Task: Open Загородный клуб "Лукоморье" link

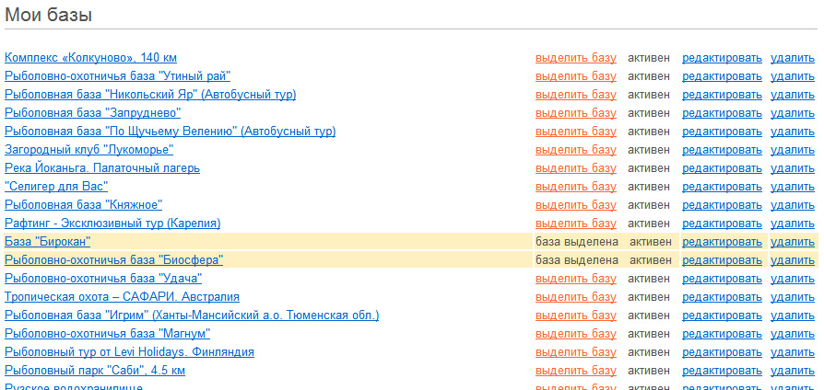Action: coord(88,150)
